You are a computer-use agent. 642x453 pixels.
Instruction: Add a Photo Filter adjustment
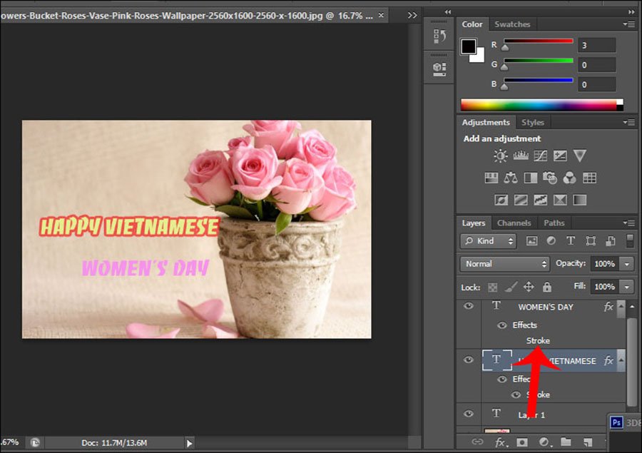[550, 178]
